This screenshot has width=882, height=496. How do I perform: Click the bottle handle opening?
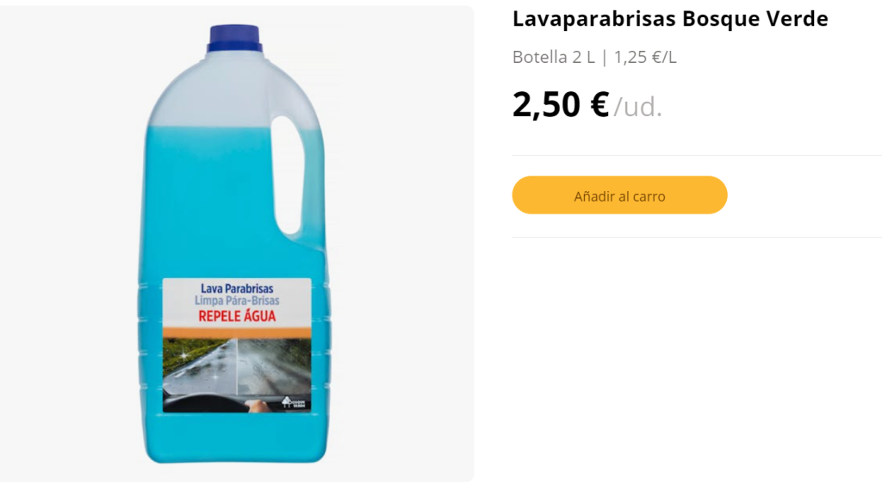tap(287, 174)
